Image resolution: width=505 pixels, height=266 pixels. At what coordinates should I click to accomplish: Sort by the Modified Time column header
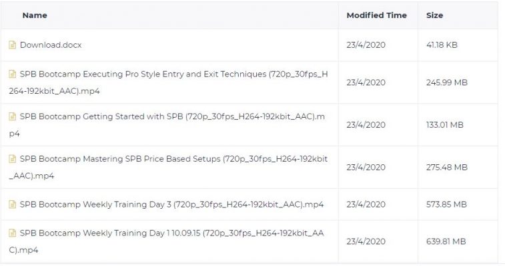(x=376, y=15)
